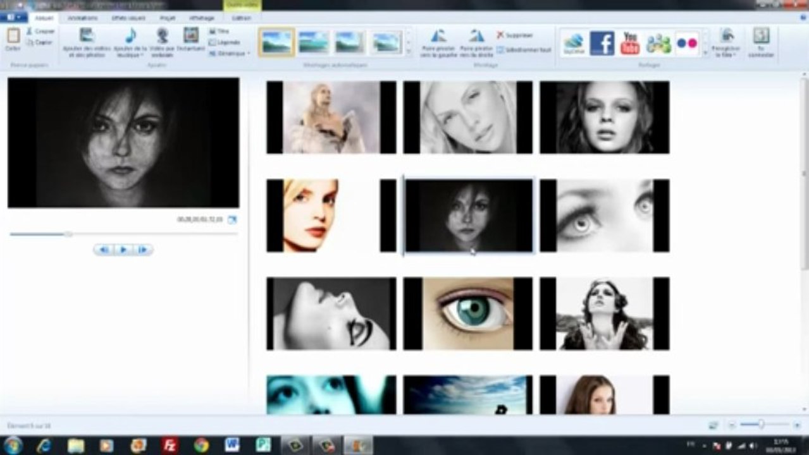Add a Titre to the movie

(x=218, y=31)
